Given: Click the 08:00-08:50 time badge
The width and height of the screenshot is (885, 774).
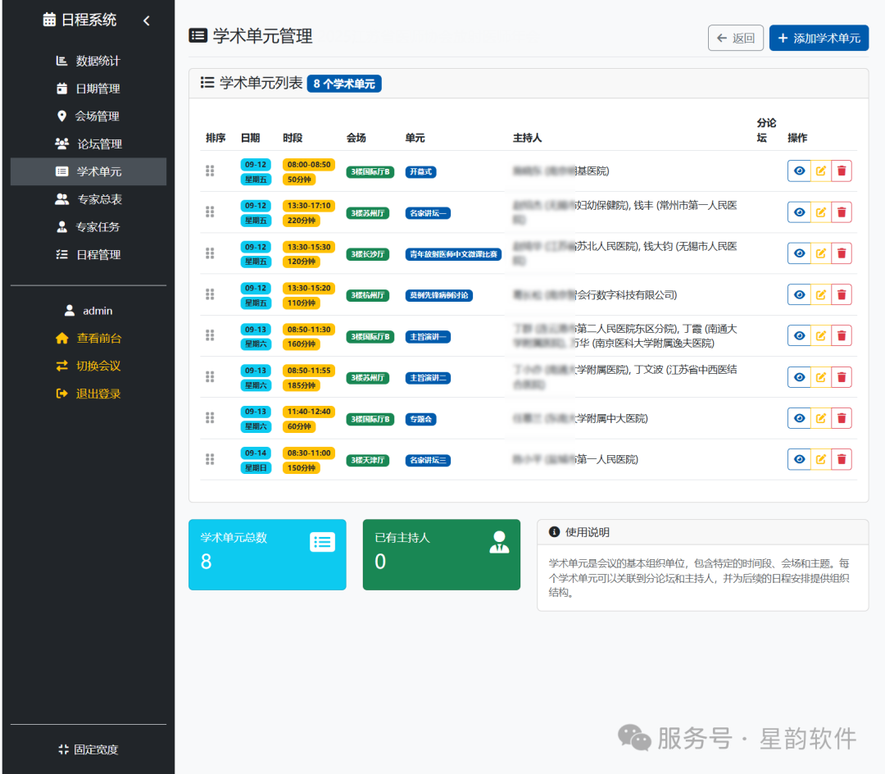Looking at the screenshot, I should pos(309,164).
